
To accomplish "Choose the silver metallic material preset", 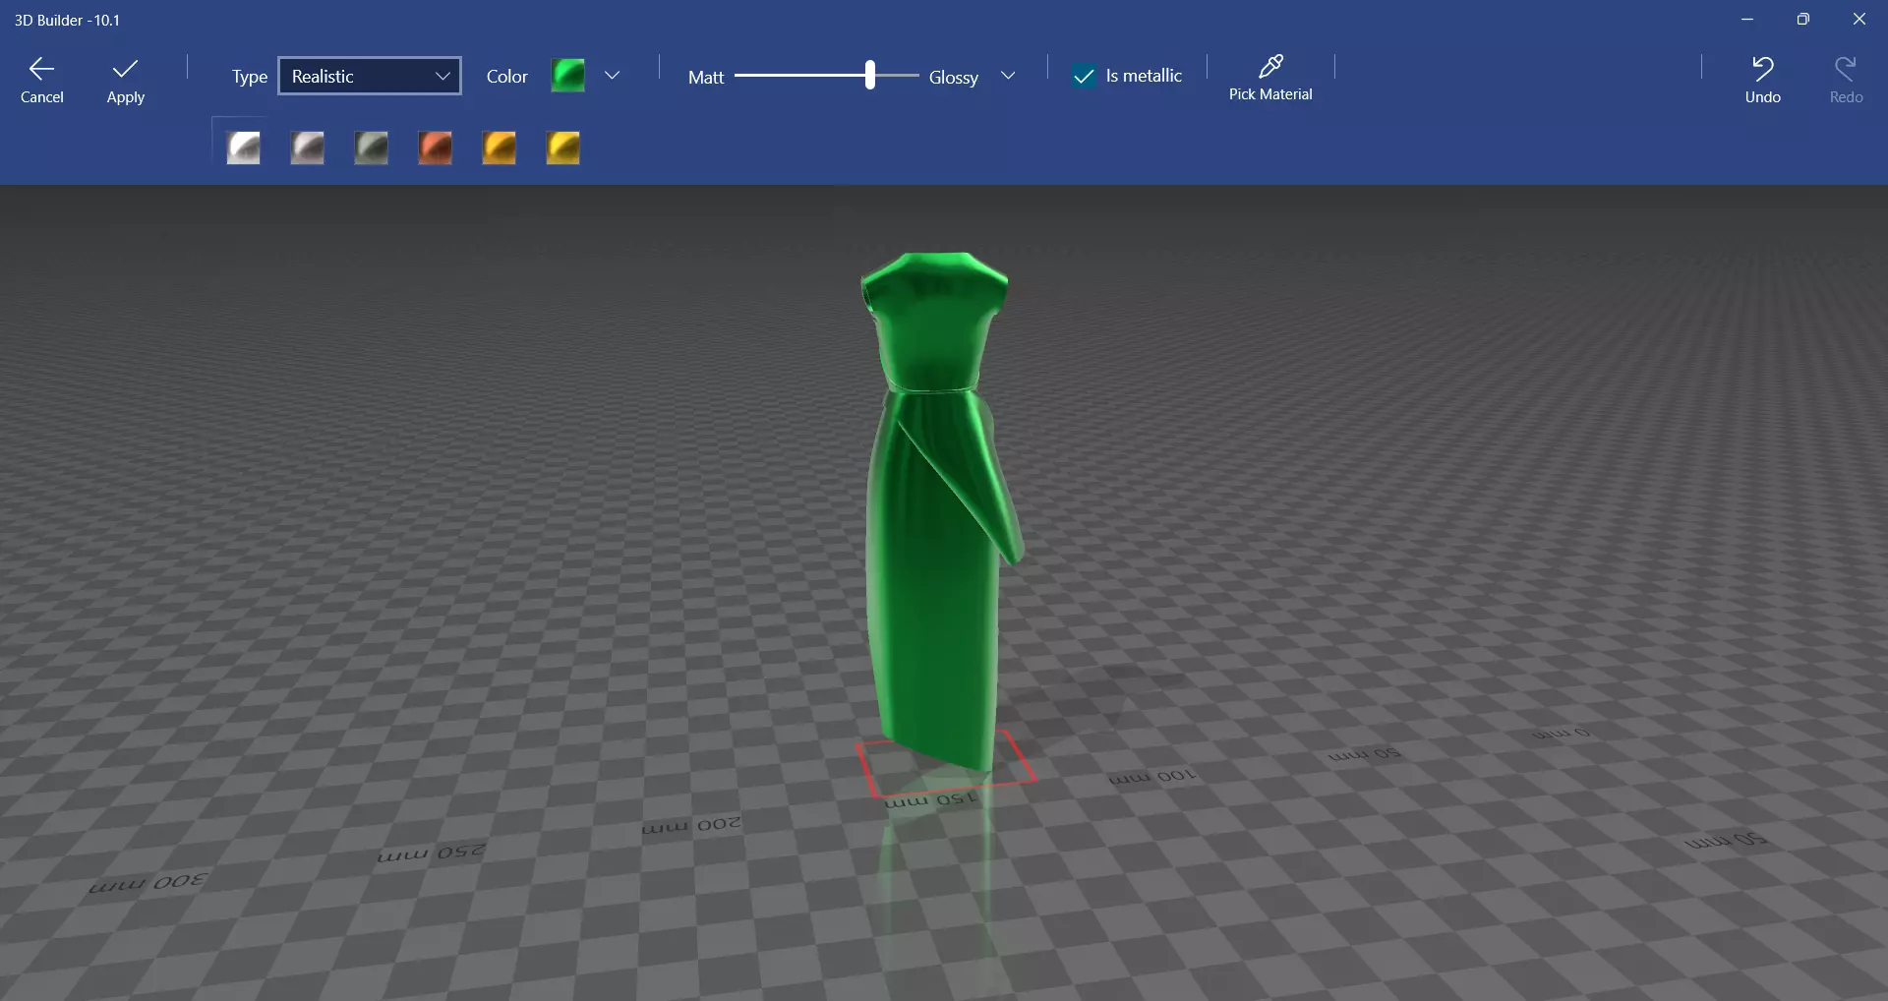I will (x=243, y=147).
